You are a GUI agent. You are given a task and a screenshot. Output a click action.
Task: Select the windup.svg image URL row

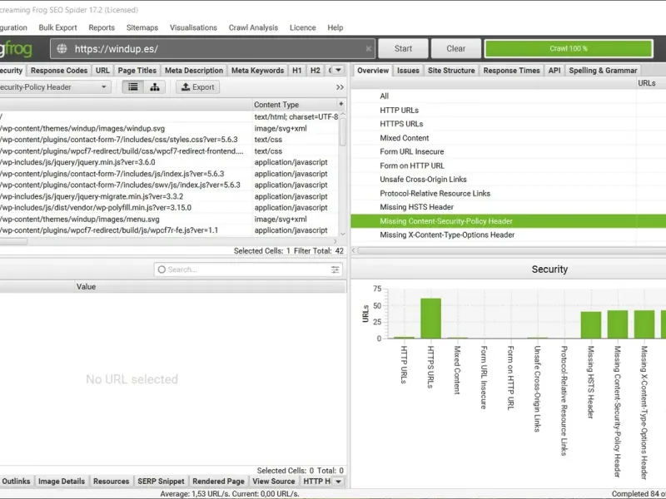point(169,128)
